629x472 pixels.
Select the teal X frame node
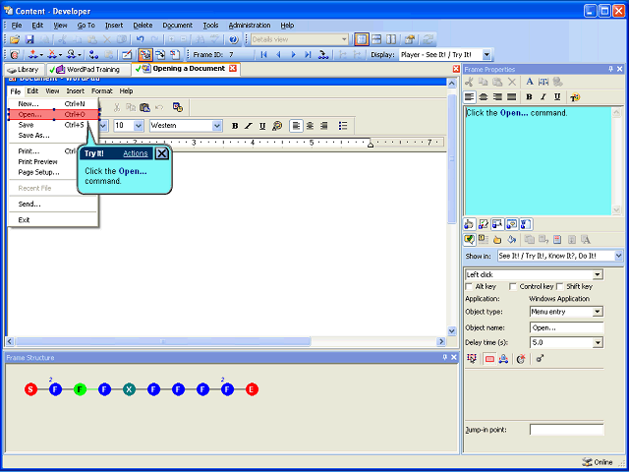129,389
